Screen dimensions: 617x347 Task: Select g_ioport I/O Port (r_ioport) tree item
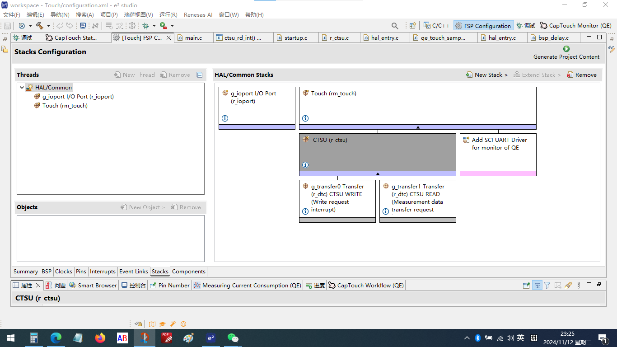click(74, 96)
